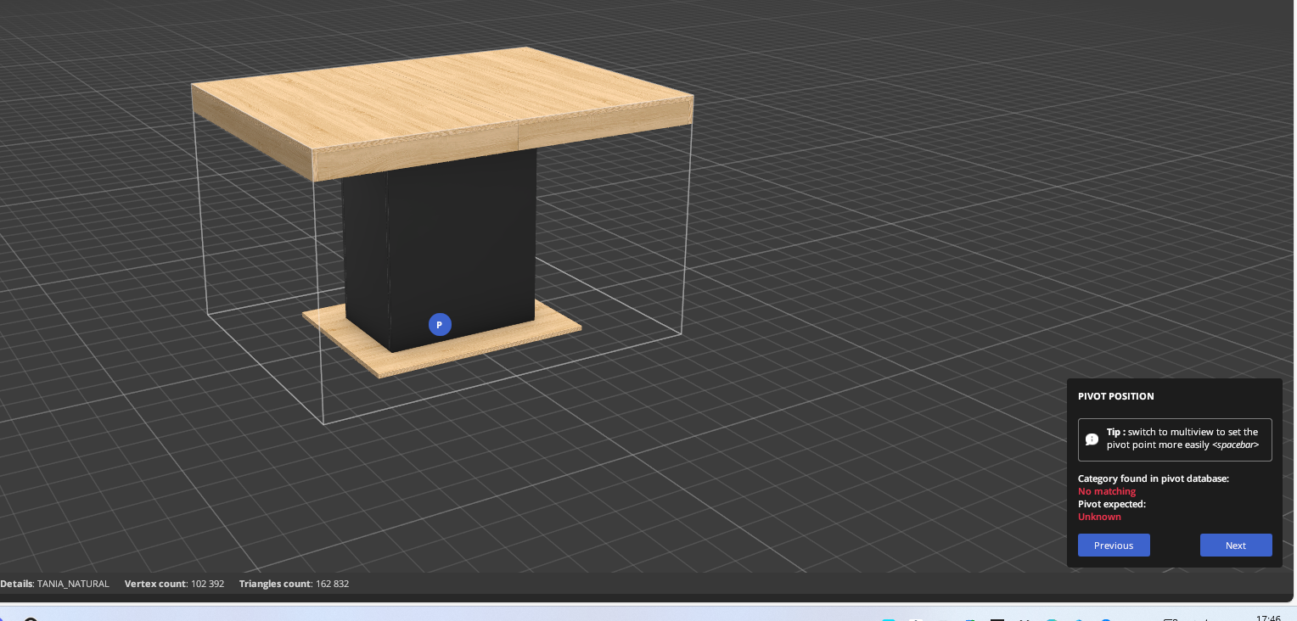This screenshot has height=621, width=1297.
Task: Click the speech bubble tip icon
Action: pyautogui.click(x=1092, y=439)
